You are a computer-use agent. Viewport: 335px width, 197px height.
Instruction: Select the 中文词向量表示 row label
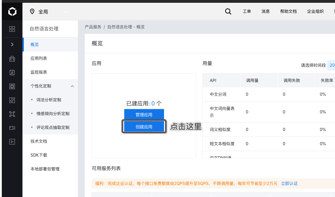point(222,112)
